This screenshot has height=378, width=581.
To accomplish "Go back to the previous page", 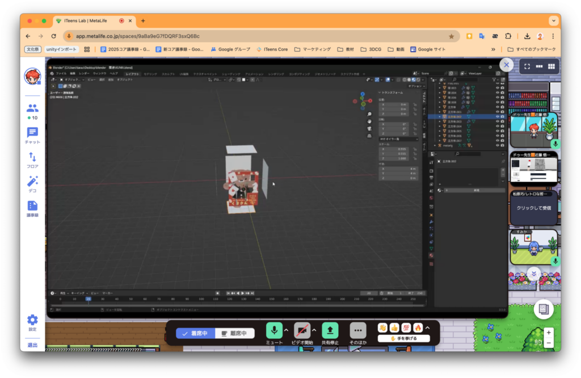I will pos(28,36).
